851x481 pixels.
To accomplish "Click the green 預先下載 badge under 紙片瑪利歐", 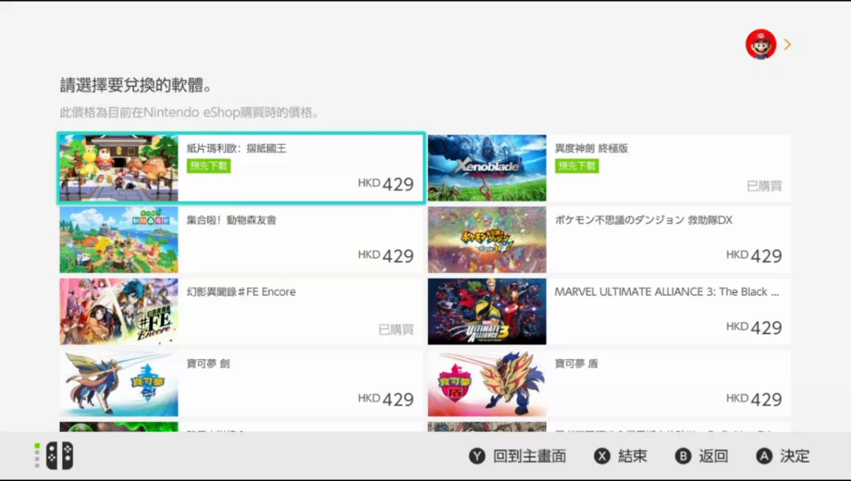I will [x=208, y=166].
